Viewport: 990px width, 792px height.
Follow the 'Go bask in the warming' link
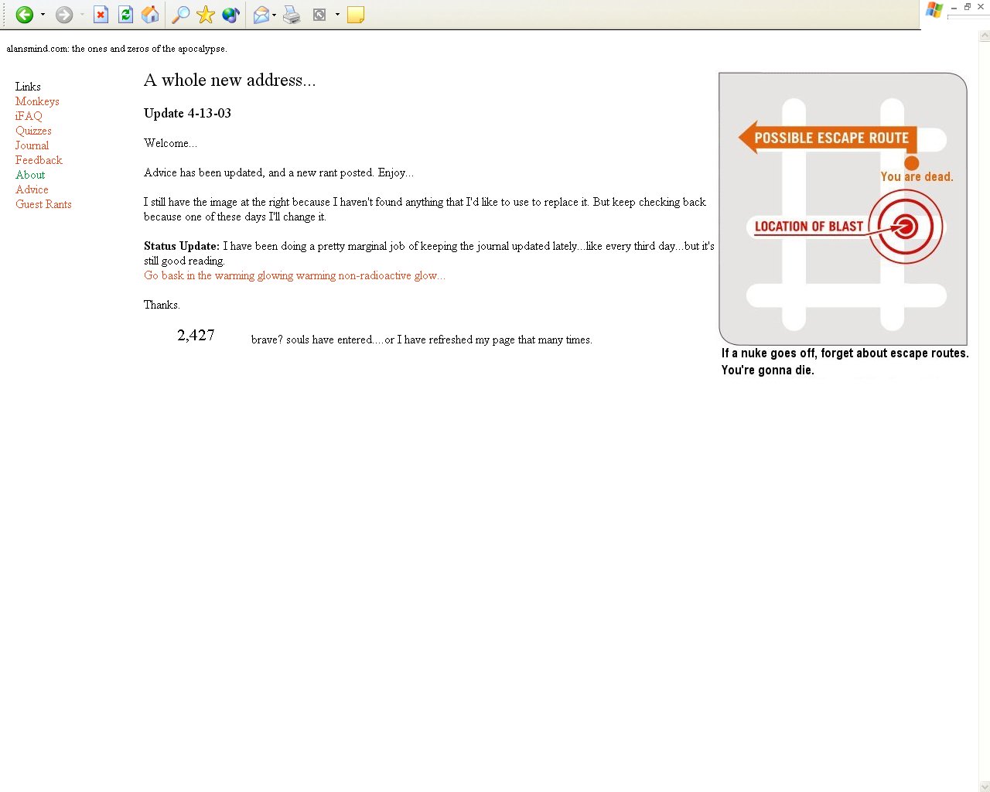click(x=294, y=275)
